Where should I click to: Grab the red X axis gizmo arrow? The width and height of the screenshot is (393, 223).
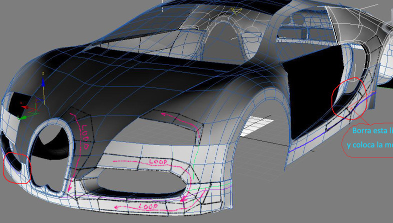25,107
